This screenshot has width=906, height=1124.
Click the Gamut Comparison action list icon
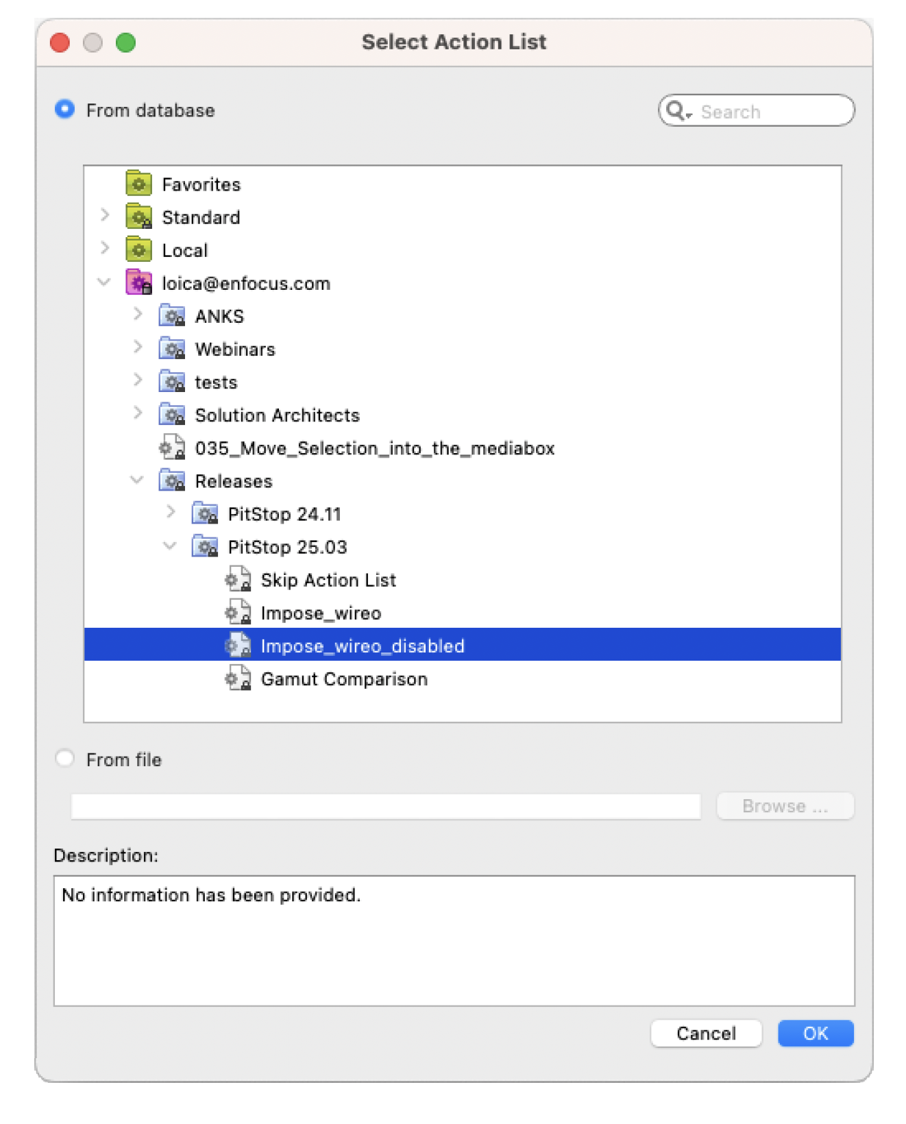[x=238, y=678]
